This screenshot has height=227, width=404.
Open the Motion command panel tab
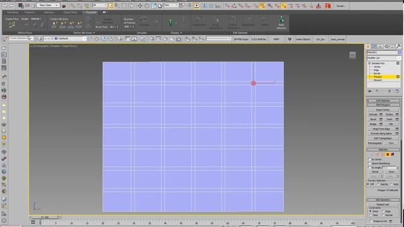click(386, 46)
